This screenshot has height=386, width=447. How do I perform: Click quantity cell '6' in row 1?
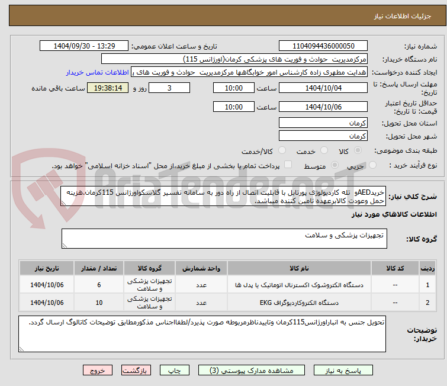[99, 285]
